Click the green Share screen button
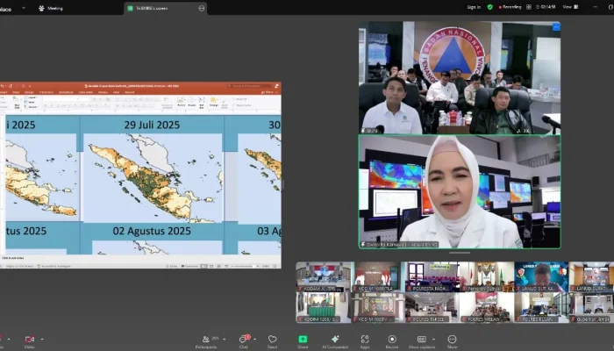 pyautogui.click(x=303, y=341)
